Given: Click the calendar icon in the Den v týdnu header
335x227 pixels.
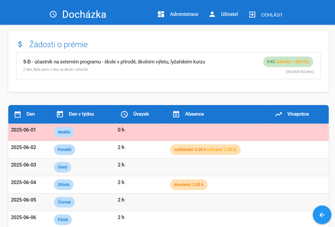Looking at the screenshot, I should point(60,114).
